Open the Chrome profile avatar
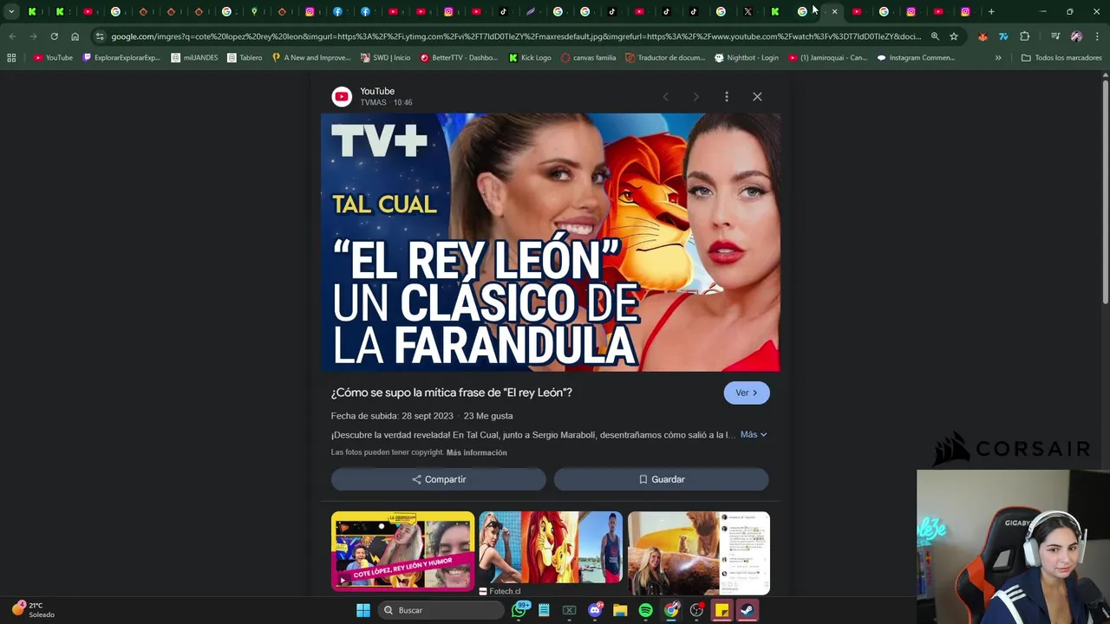1110x624 pixels. [1076, 36]
